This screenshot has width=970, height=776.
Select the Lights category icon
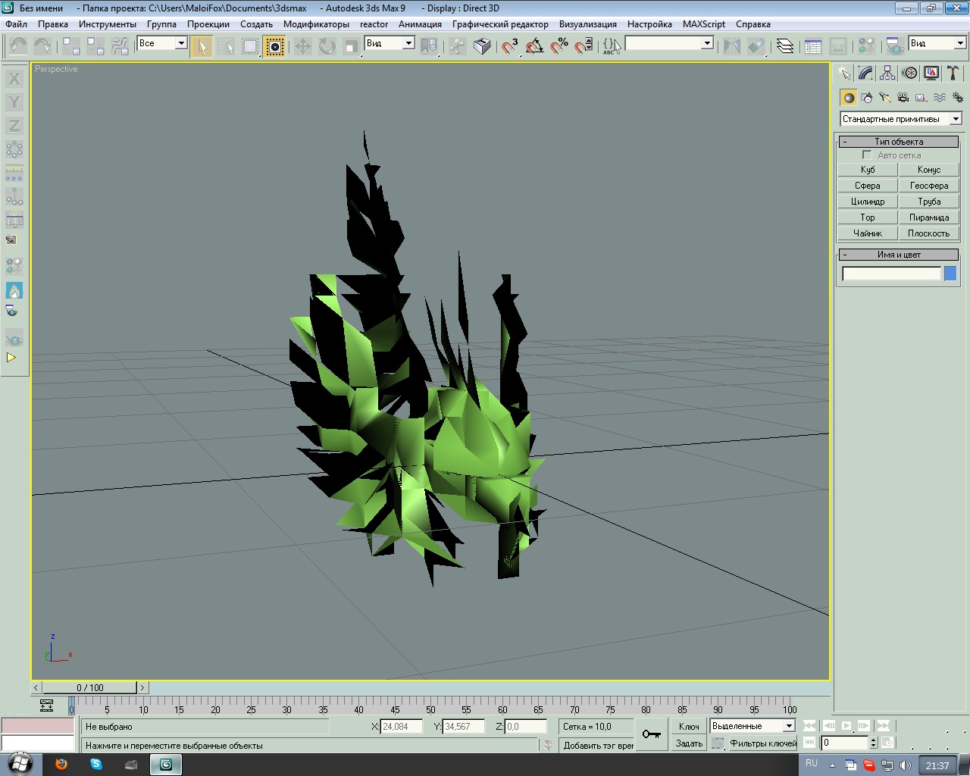pos(885,98)
